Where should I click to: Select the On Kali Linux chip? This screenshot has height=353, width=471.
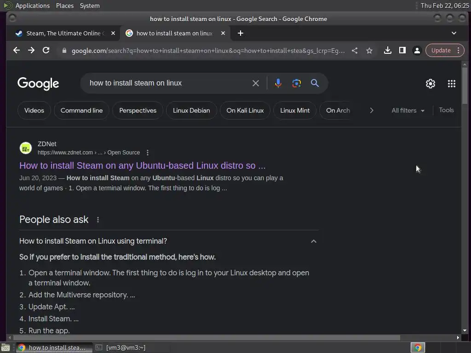pyautogui.click(x=245, y=110)
